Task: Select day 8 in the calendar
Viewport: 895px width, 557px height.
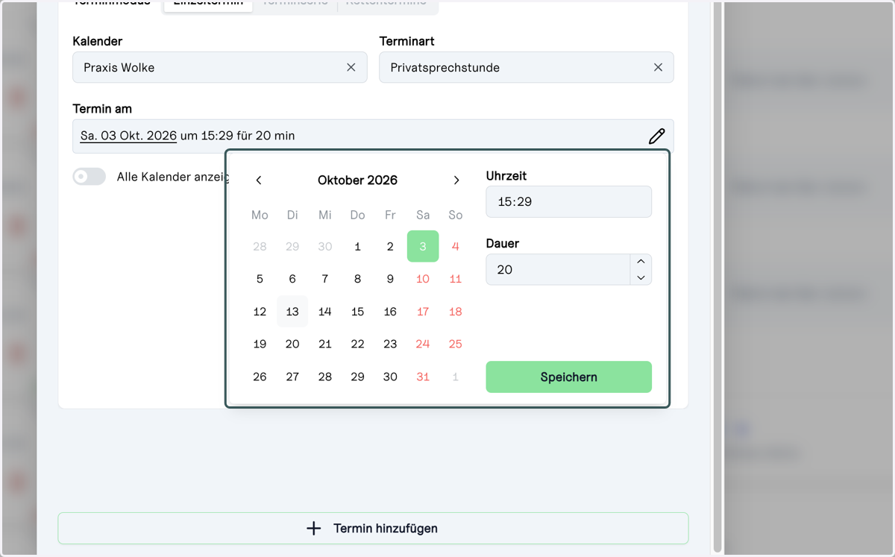Action: 358,279
